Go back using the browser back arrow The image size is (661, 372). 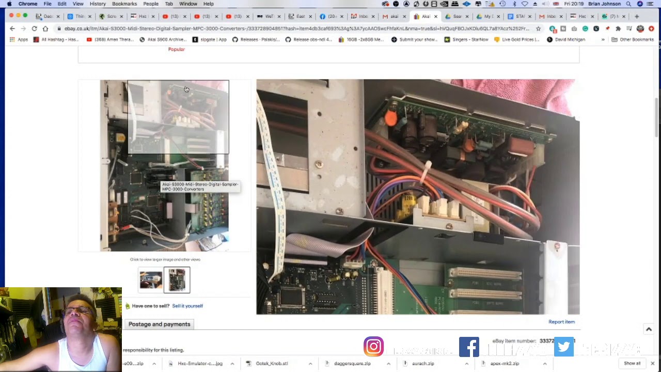point(12,28)
